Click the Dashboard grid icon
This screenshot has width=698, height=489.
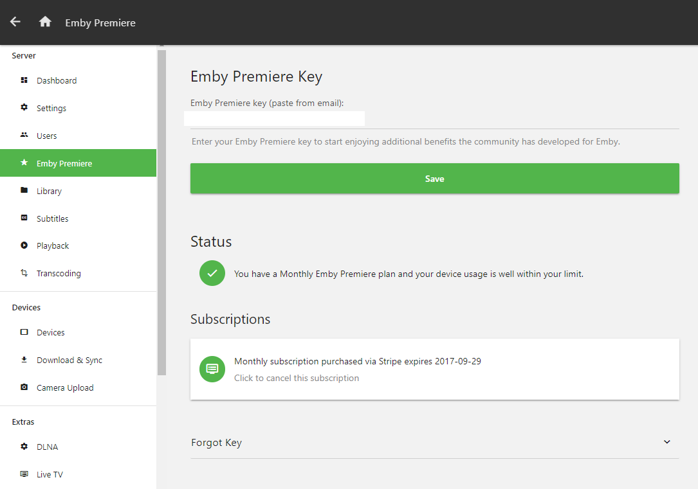(x=24, y=80)
